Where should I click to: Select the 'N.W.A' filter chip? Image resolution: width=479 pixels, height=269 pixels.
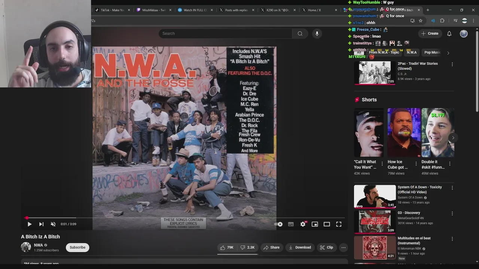click(x=412, y=52)
